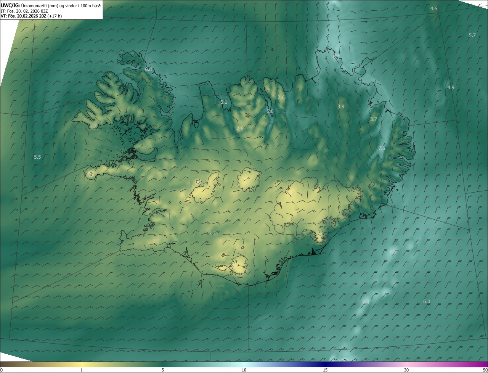Click the 7.6 value label on the map
The height and width of the screenshot is (373, 488).
pos(381,148)
